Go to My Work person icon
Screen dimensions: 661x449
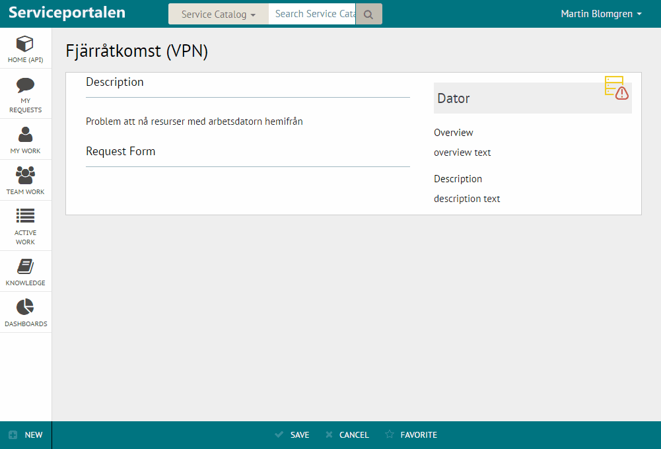[25, 134]
